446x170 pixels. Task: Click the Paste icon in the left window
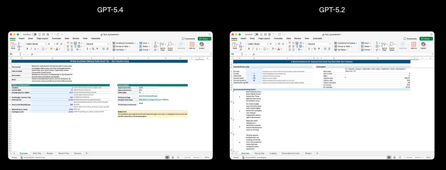pos(13,45)
